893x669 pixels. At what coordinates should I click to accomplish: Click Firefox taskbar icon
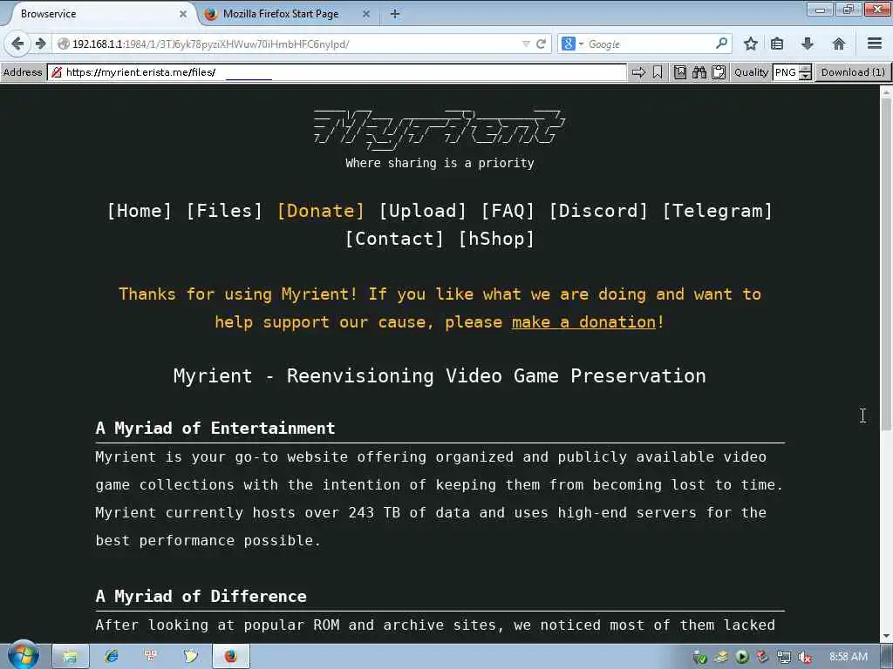pyautogui.click(x=230, y=657)
